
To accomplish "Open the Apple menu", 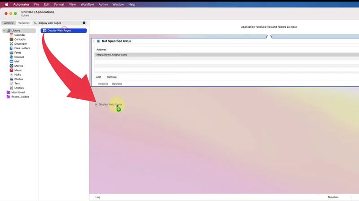I will (x=7, y=4).
